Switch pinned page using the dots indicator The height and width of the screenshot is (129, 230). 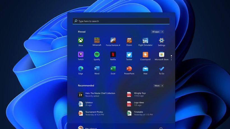click(x=171, y=58)
